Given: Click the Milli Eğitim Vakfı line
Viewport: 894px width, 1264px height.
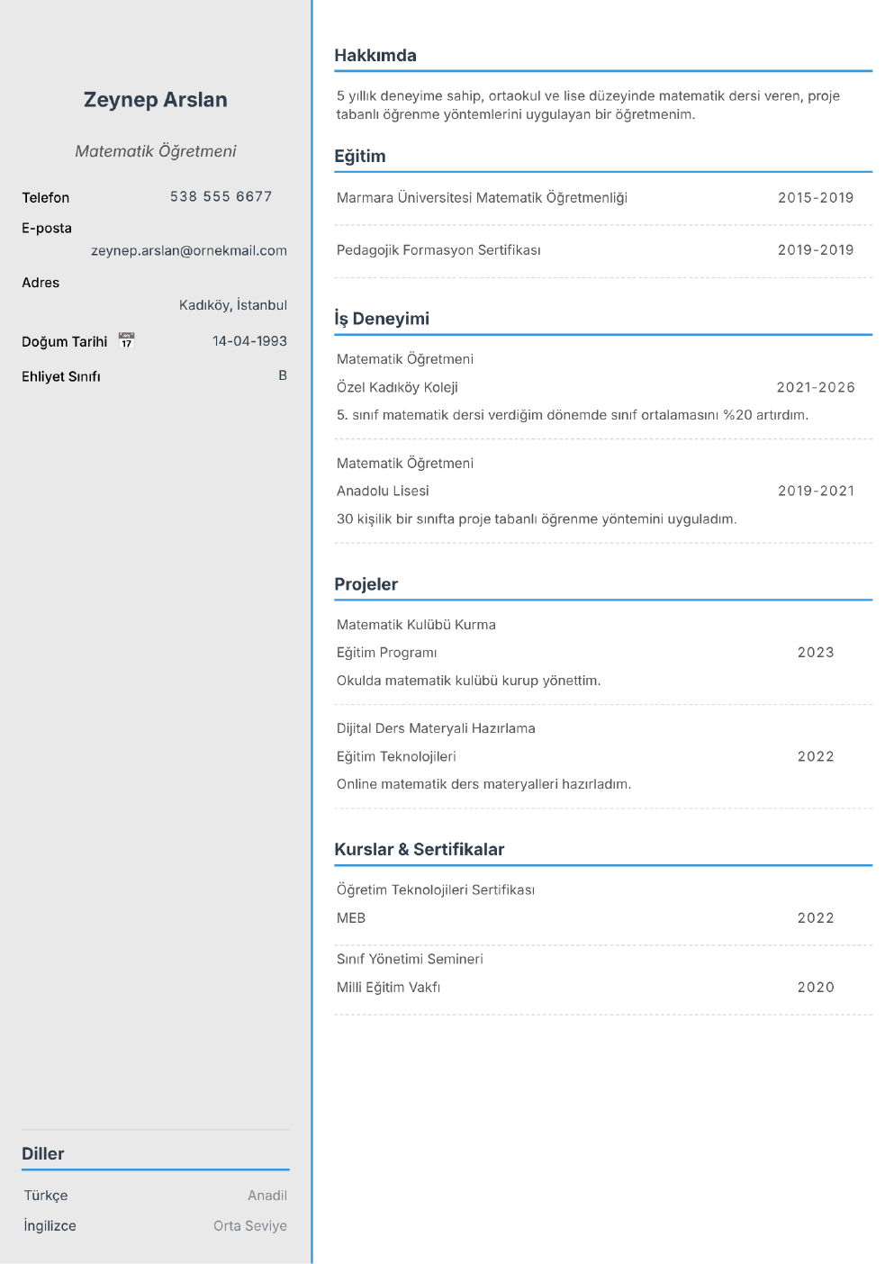Looking at the screenshot, I should pos(389,988).
